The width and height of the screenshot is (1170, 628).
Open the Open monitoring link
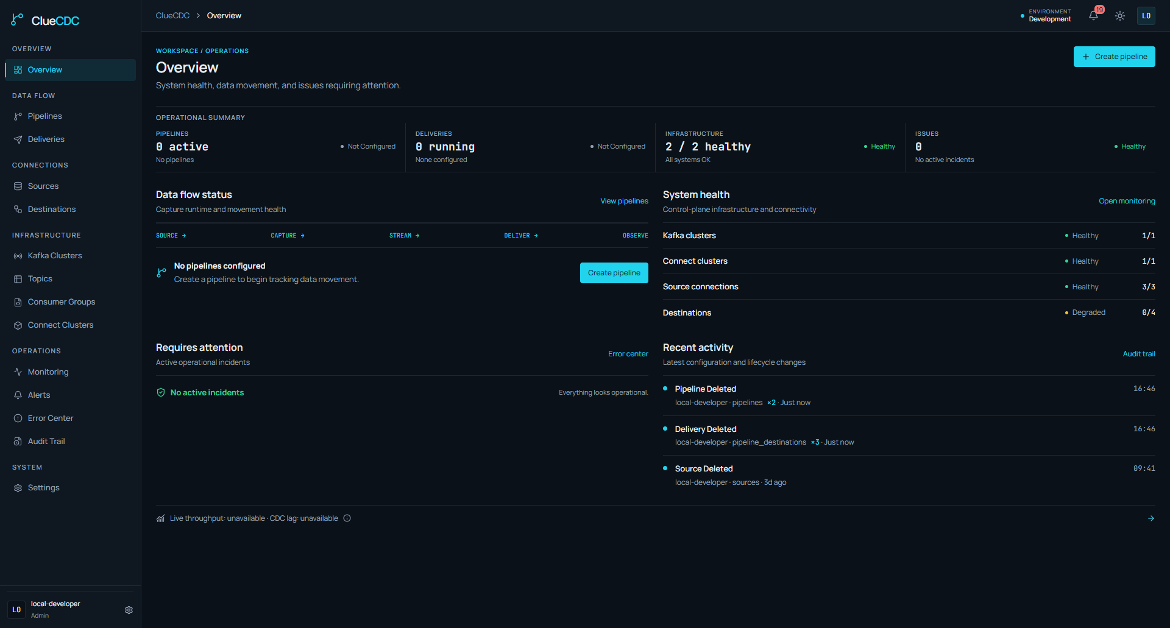[x=1127, y=201]
